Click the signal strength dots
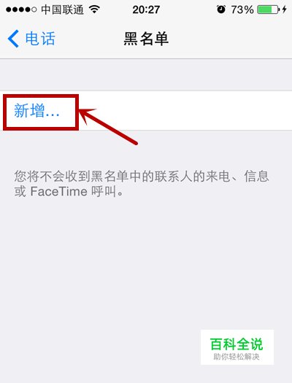 click(21, 9)
